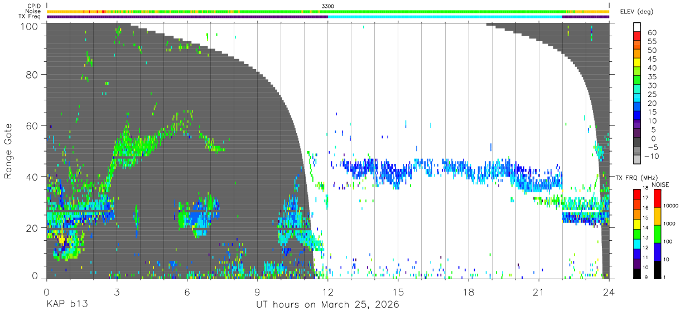The height and width of the screenshot is (316, 685).
Task: Click the '18' tick on the UT hours axis
Action: [469, 292]
